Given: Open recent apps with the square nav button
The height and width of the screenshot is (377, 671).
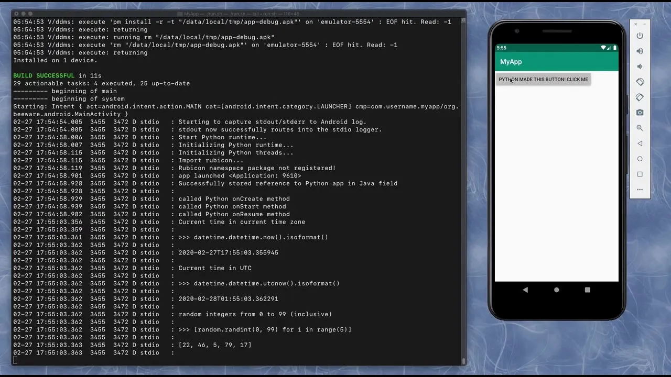Looking at the screenshot, I should (x=587, y=290).
